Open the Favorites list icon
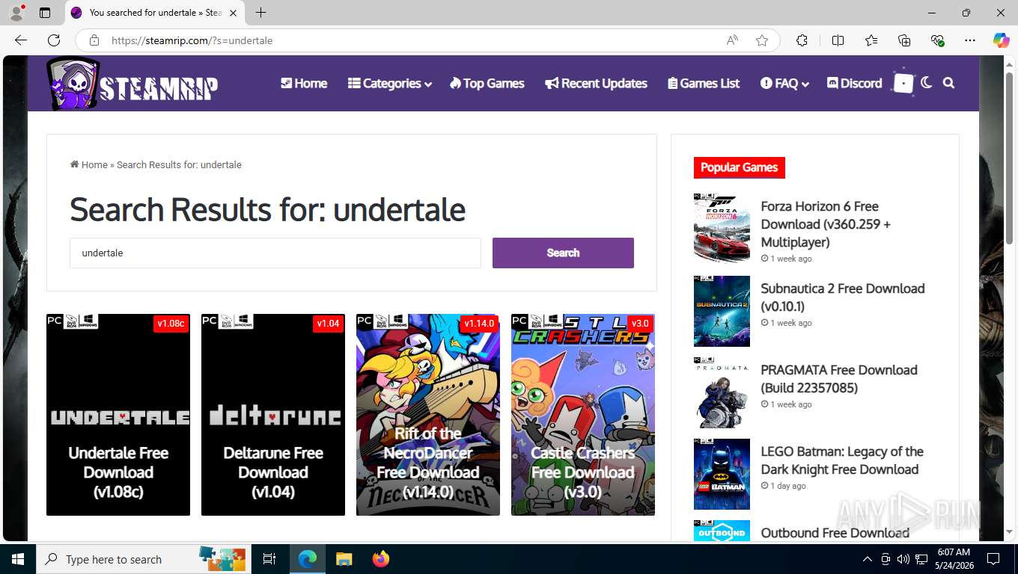1018x574 pixels. 871,40
